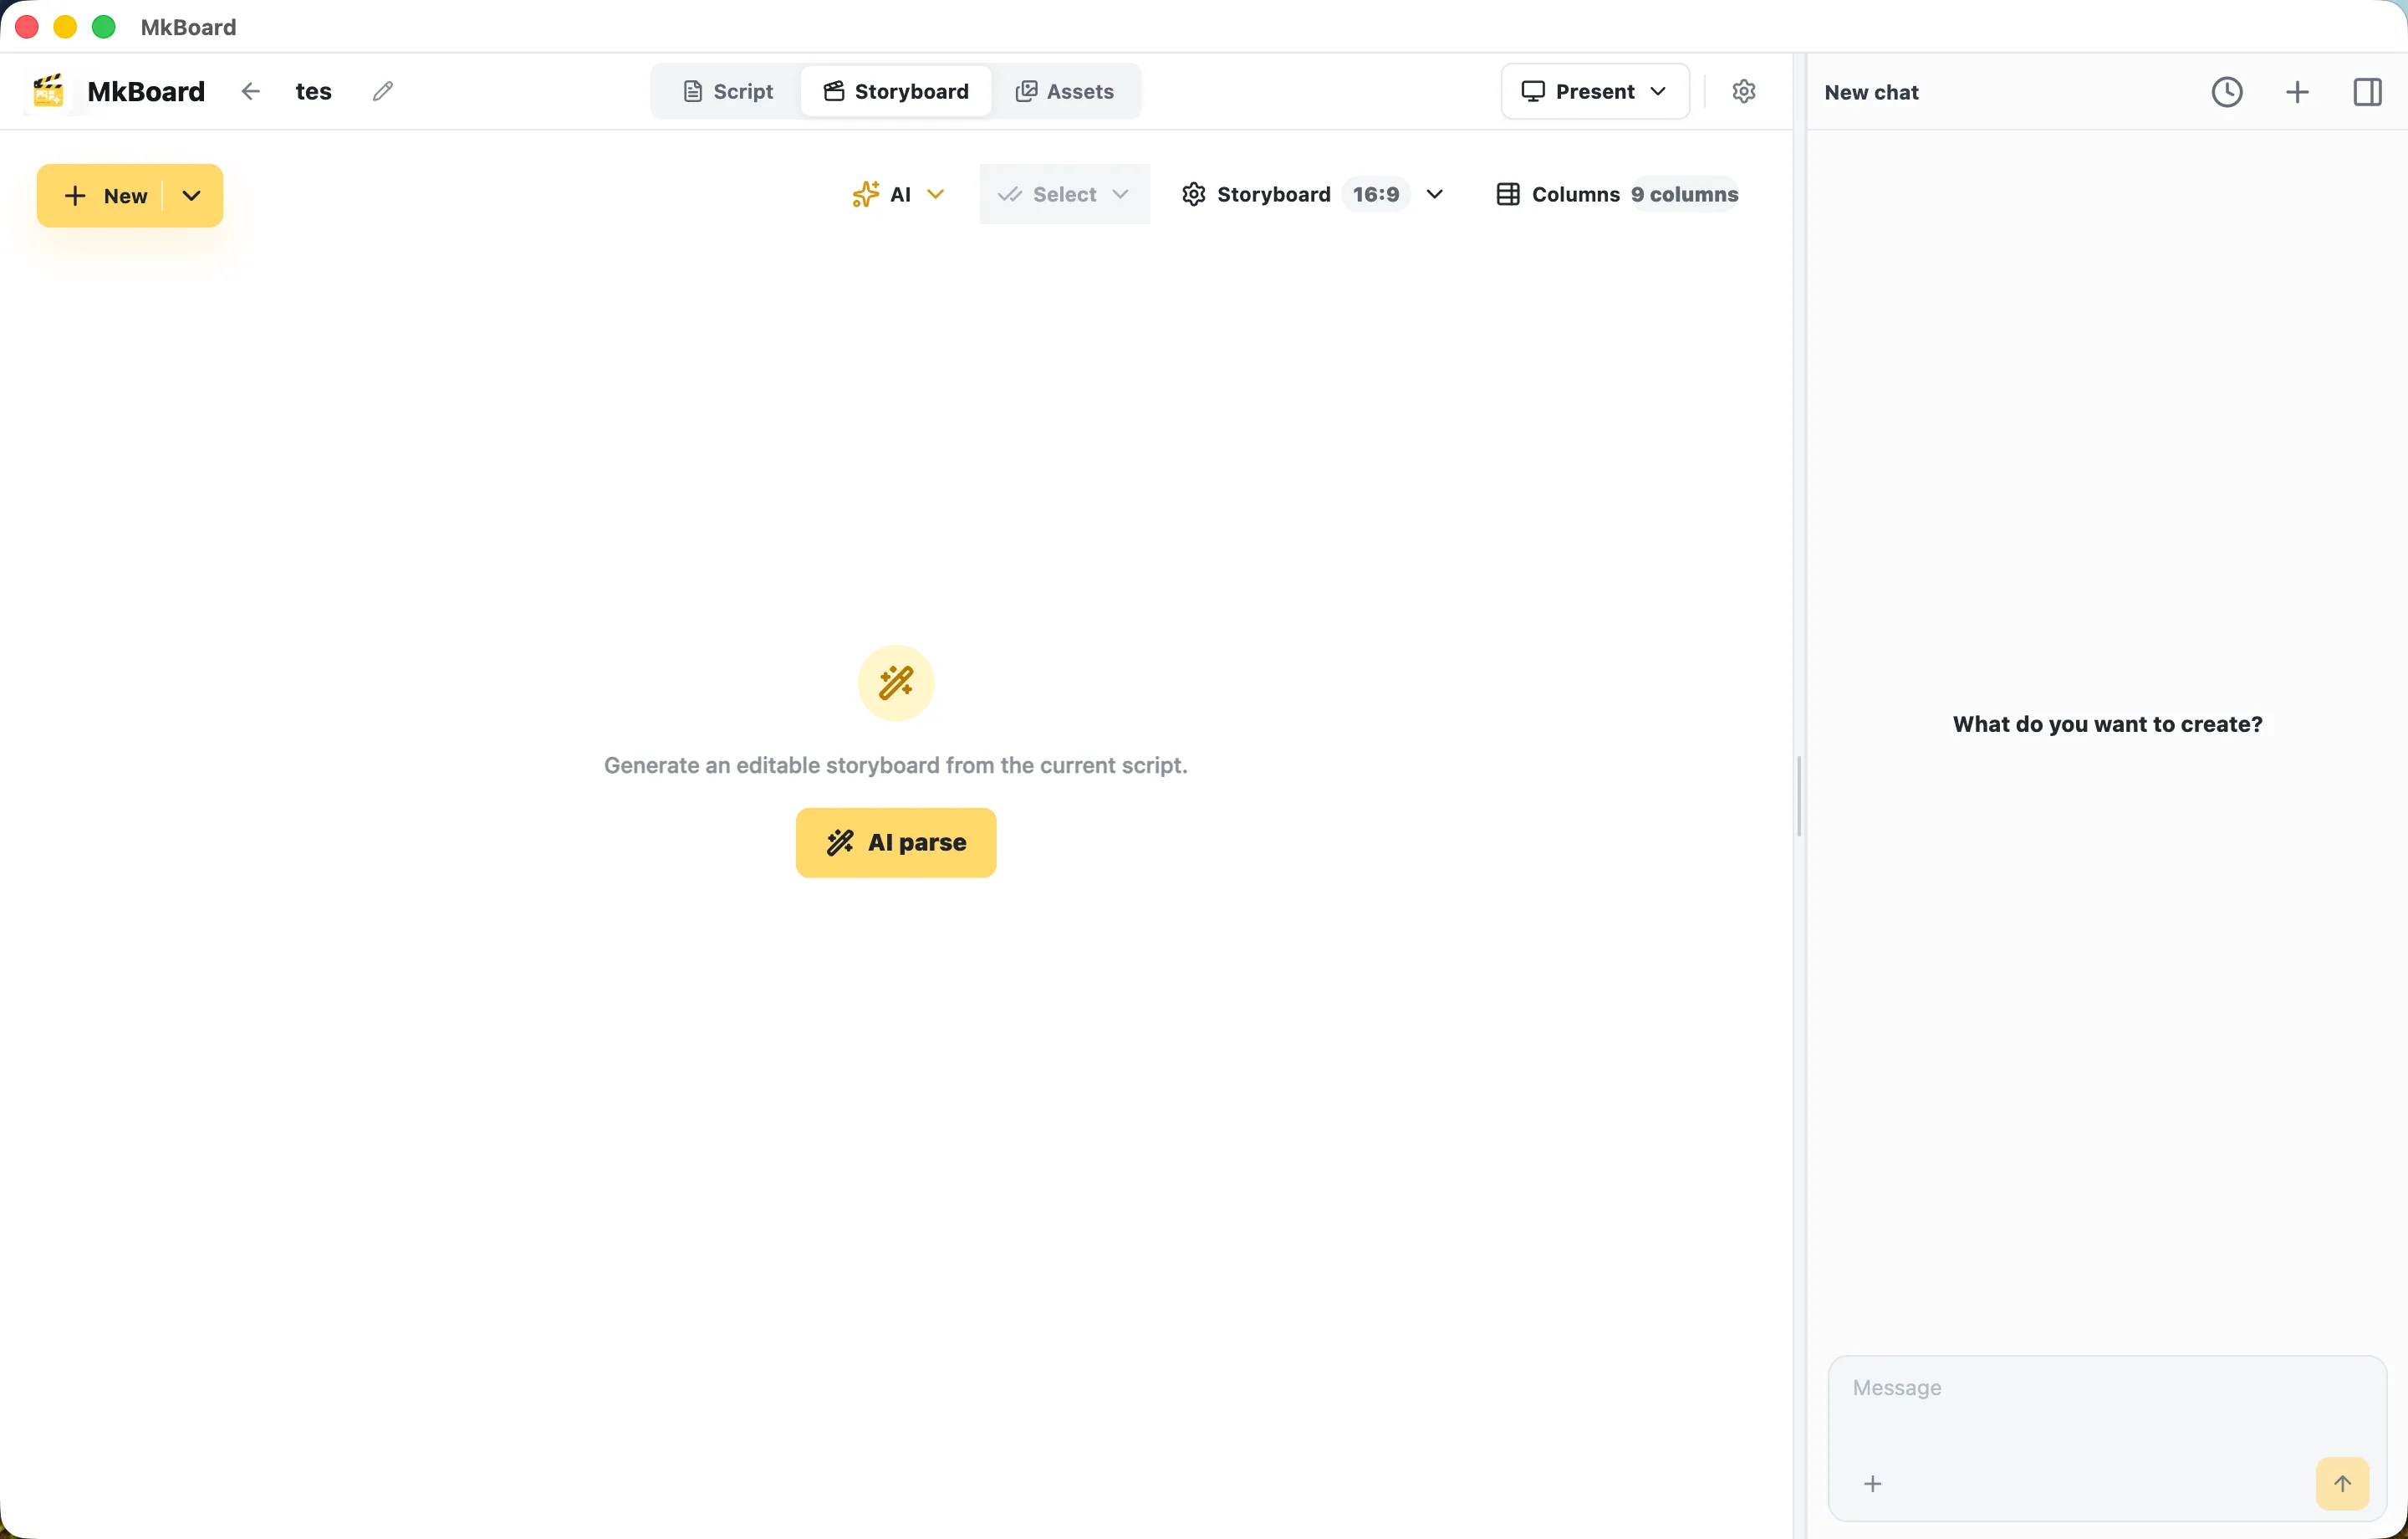
Task: Open the Select dropdown
Action: click(x=1065, y=194)
